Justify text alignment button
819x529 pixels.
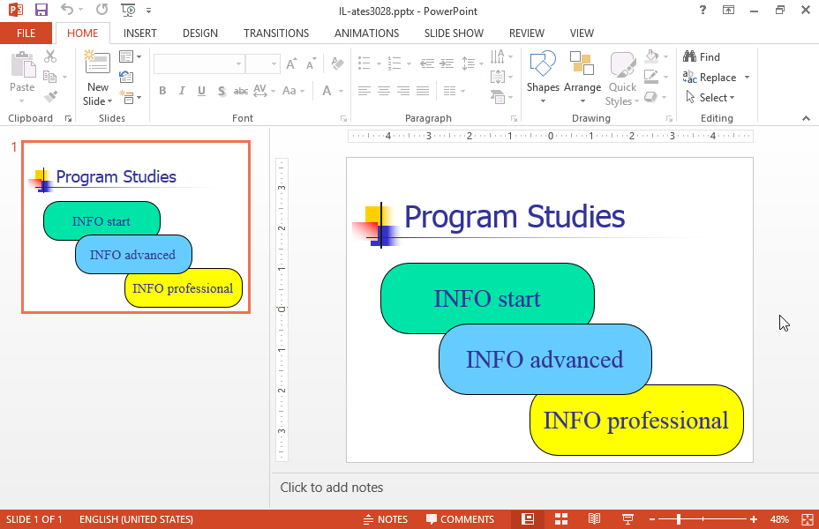[423, 91]
